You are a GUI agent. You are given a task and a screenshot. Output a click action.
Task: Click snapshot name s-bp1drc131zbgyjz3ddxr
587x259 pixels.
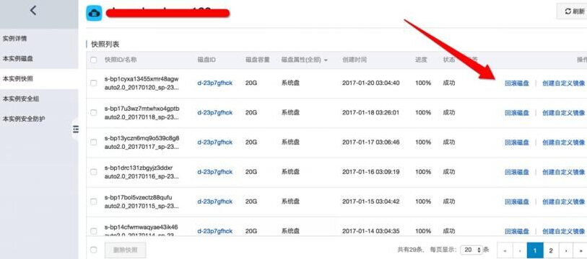click(x=139, y=168)
